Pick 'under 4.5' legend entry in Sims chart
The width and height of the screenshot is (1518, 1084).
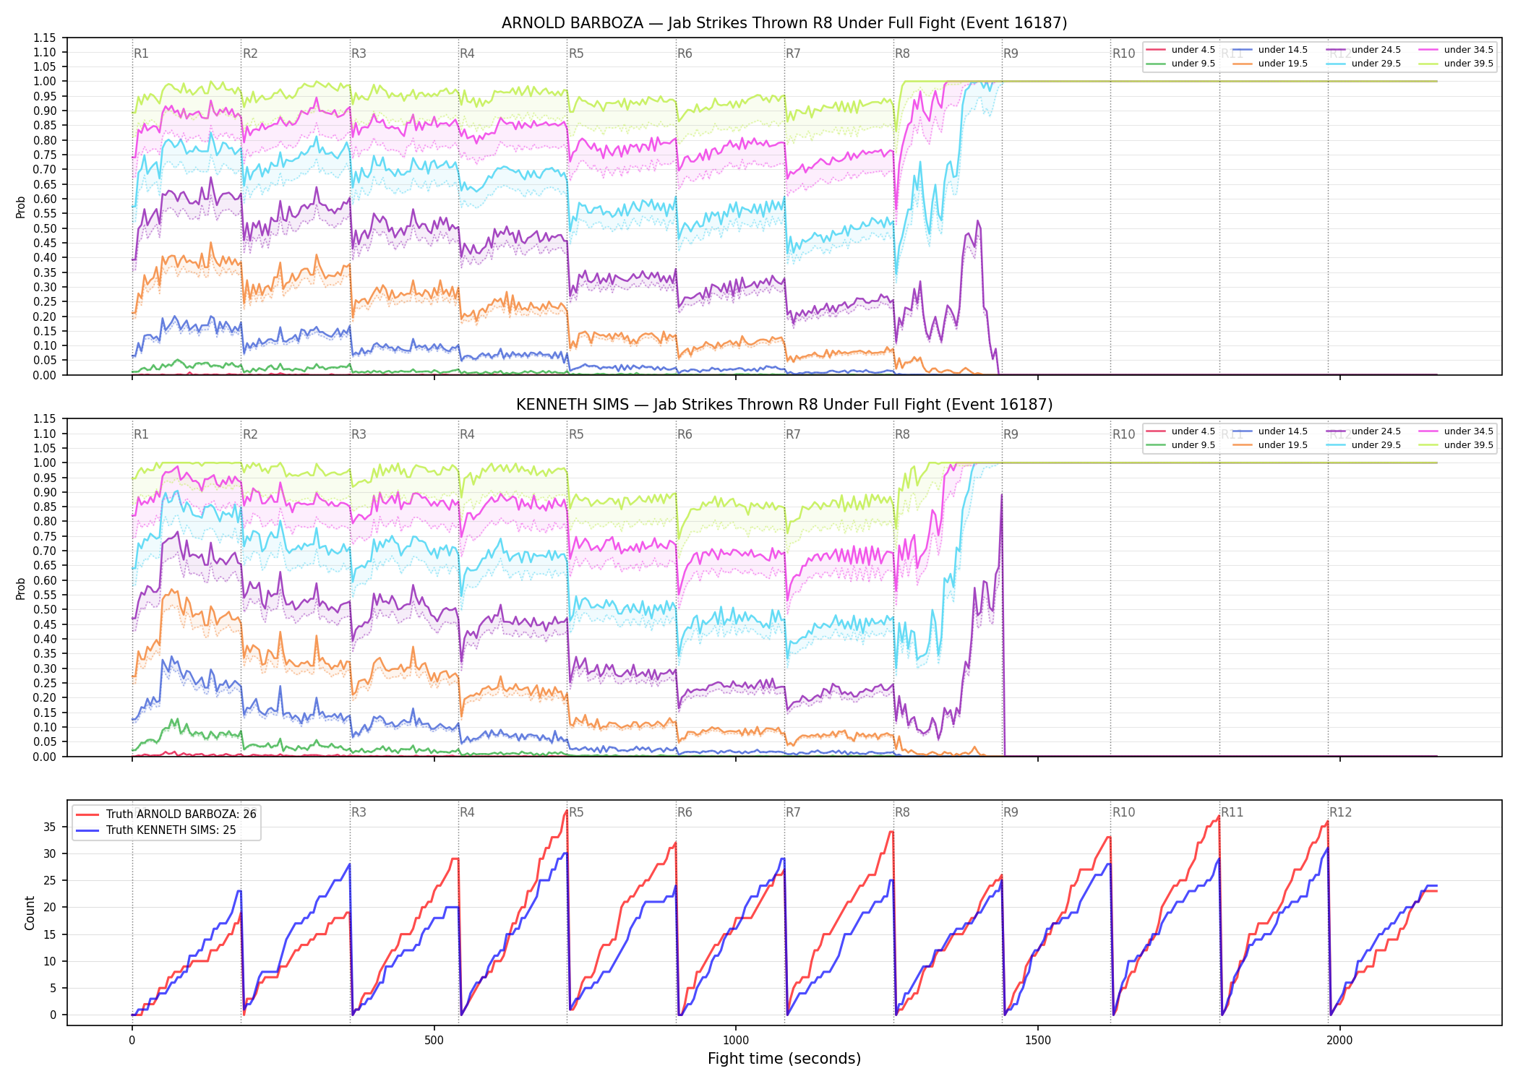tap(1181, 431)
